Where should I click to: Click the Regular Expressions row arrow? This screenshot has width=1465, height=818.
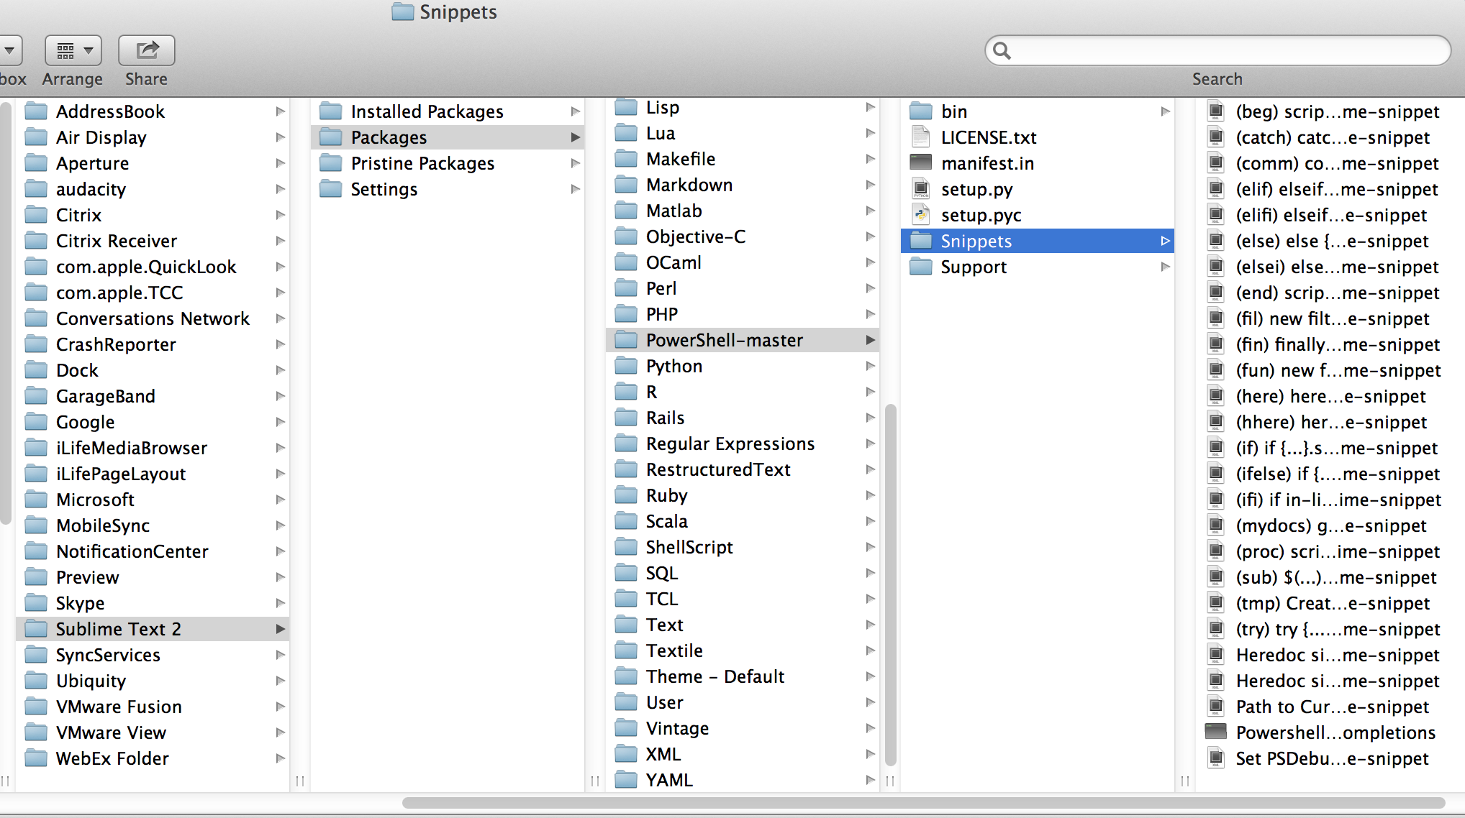[x=871, y=444]
